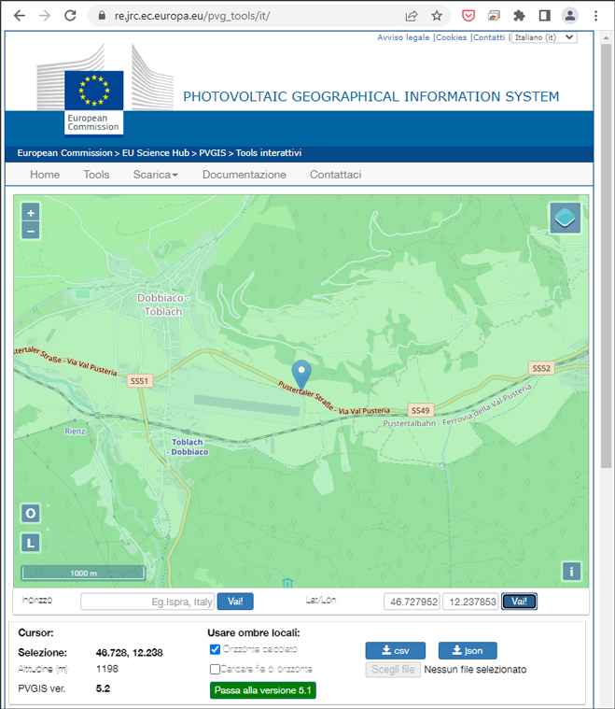615x709 pixels.
Task: Click the Toblach - Dobbiaco station label
Action: click(x=188, y=447)
